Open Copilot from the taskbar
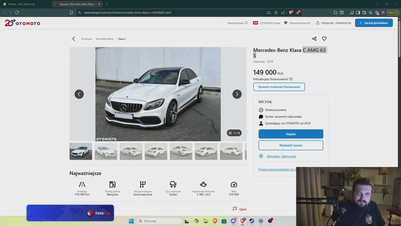 pyautogui.click(x=196, y=221)
